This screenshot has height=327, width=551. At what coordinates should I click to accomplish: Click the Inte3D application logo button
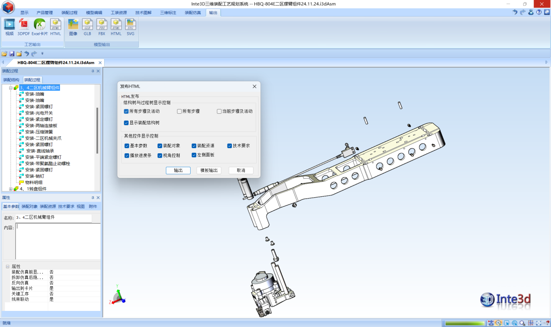8,7
